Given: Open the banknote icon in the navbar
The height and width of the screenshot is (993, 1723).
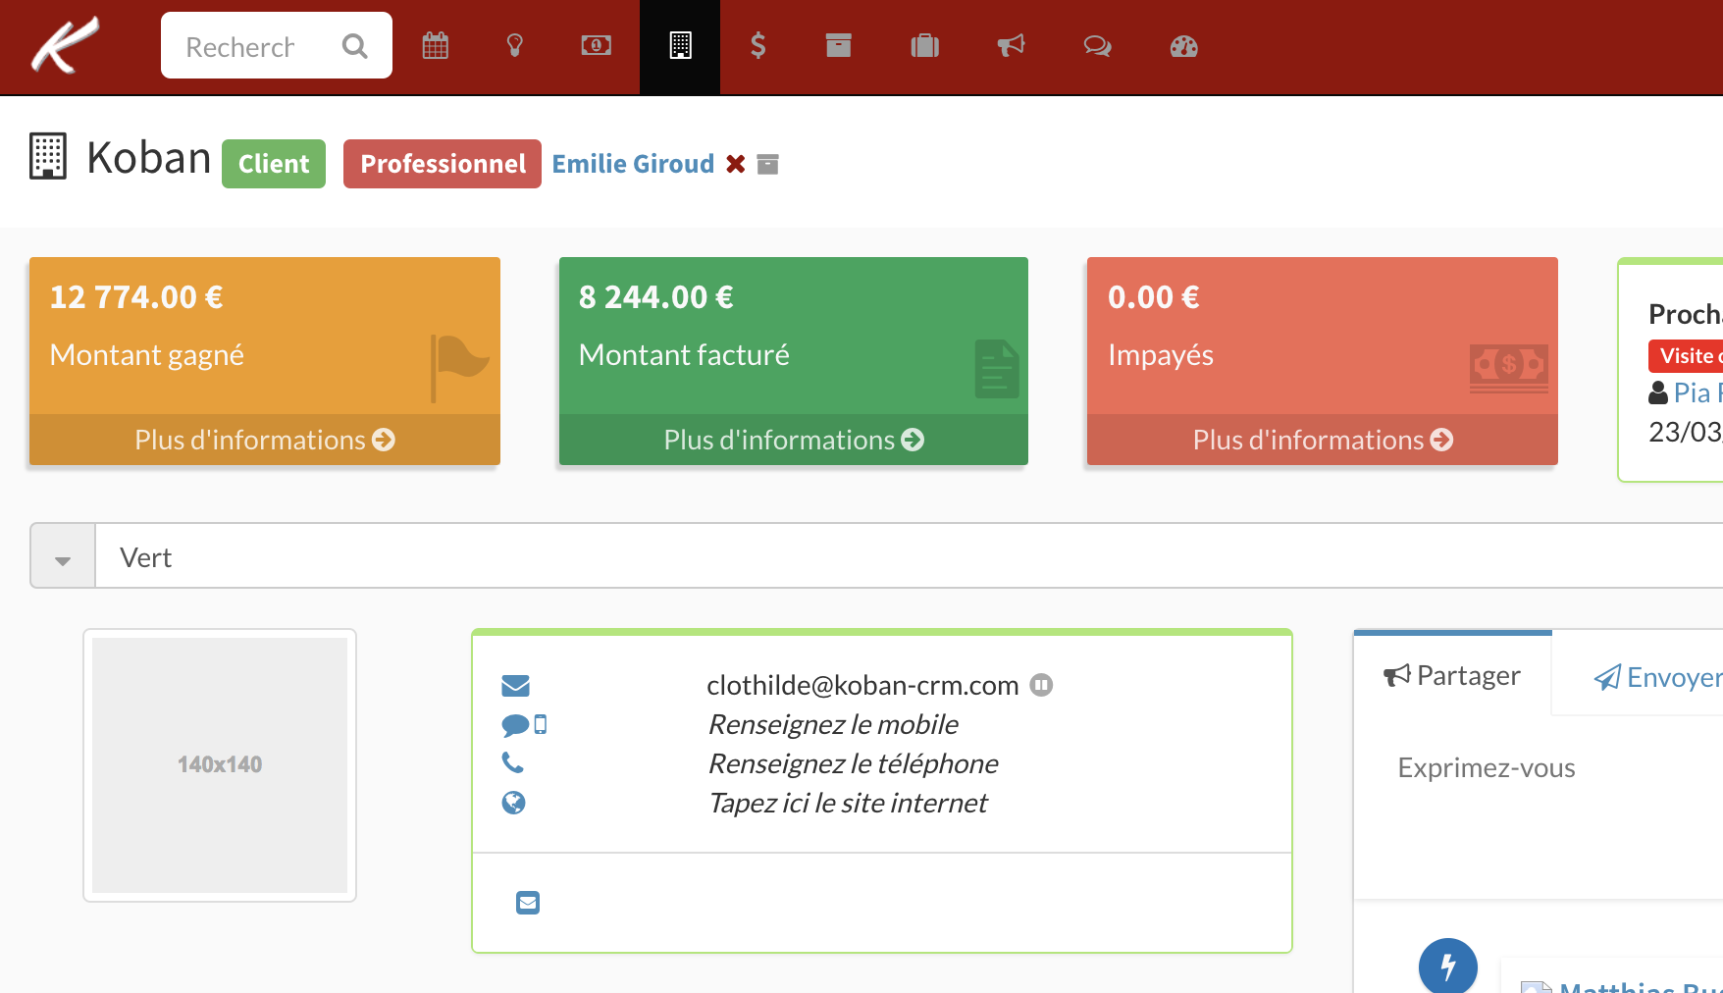Looking at the screenshot, I should coord(597,45).
